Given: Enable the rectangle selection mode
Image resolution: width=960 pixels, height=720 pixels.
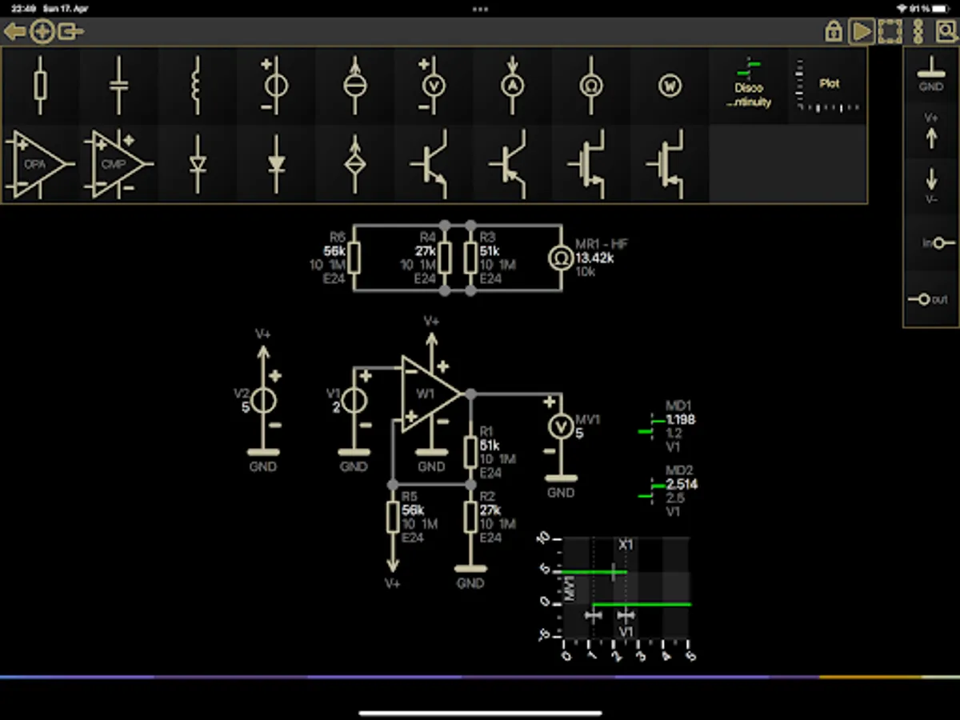Looking at the screenshot, I should [x=890, y=31].
